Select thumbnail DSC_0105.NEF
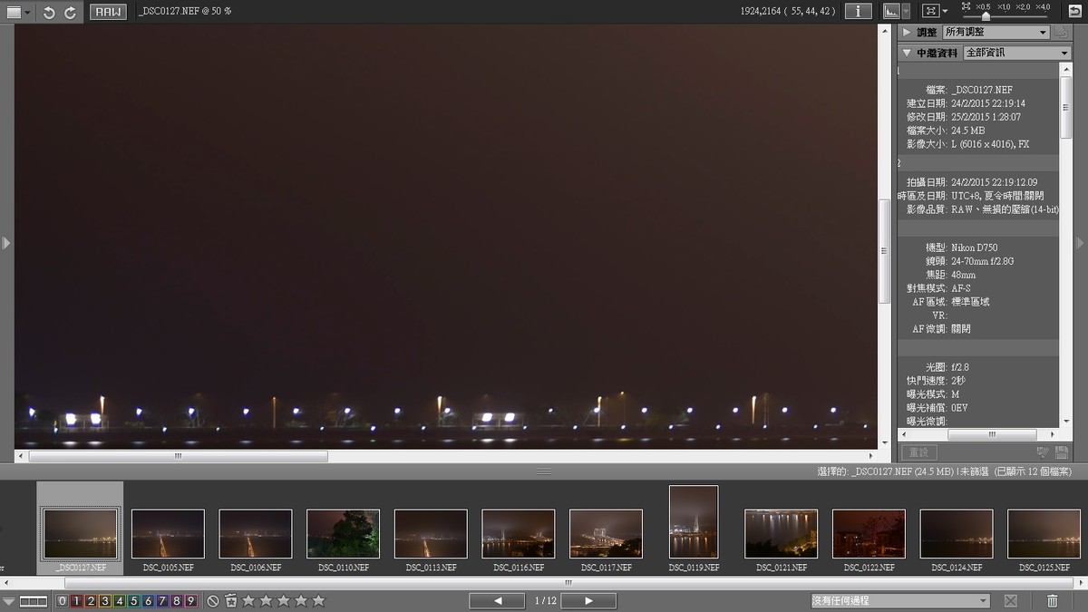 (168, 533)
